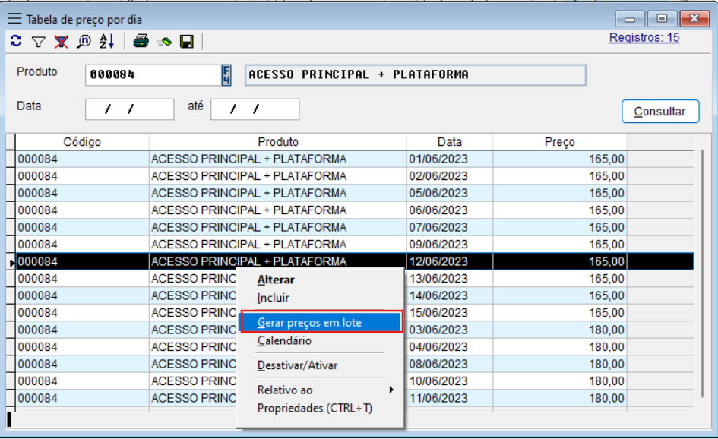Click the Preço column header
The height and width of the screenshot is (439, 718).
click(559, 142)
